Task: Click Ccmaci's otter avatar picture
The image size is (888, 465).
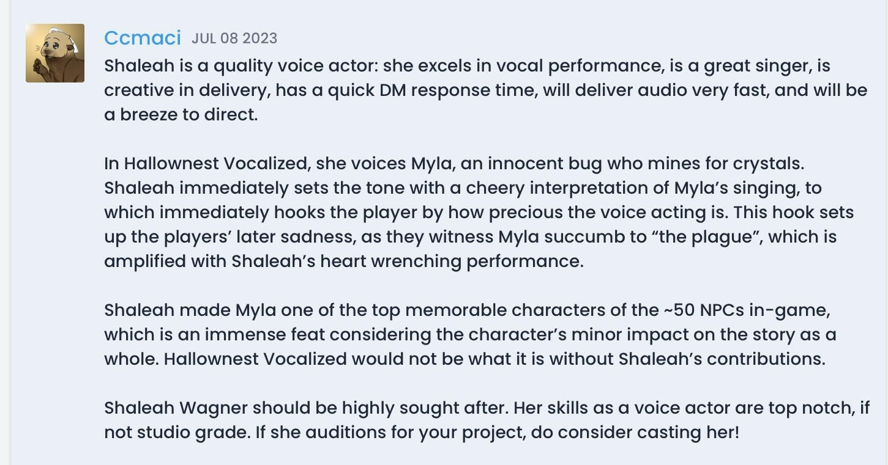Action: pos(55,53)
